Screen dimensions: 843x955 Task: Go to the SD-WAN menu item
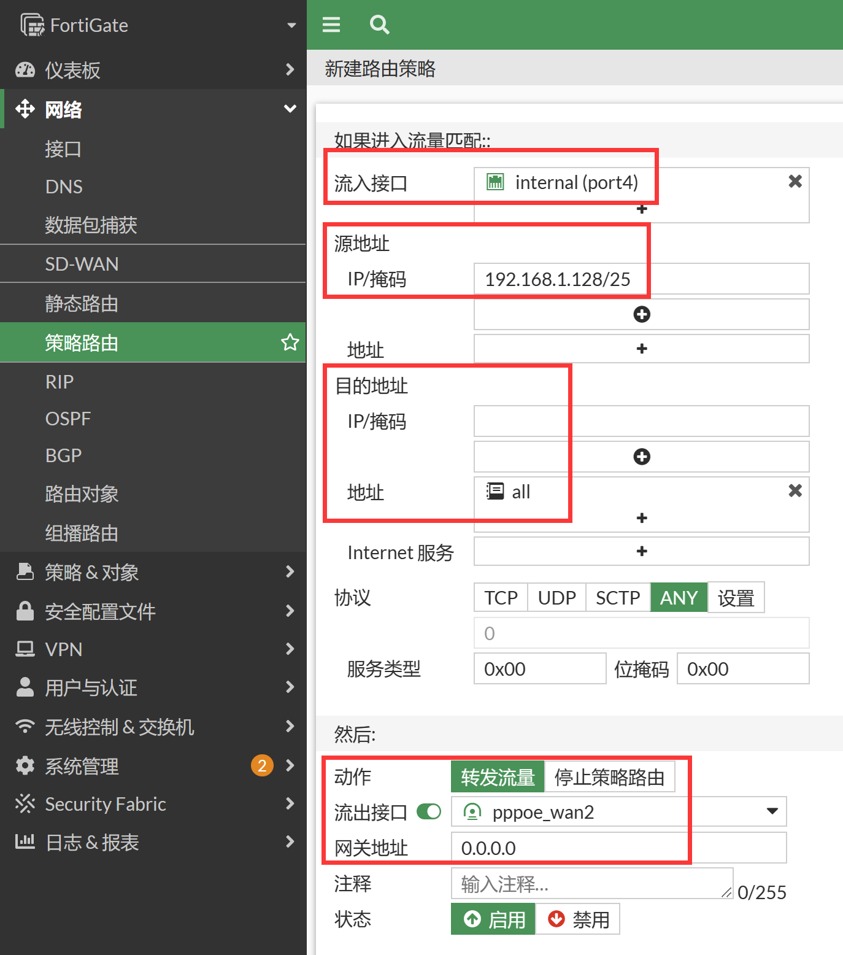[82, 264]
